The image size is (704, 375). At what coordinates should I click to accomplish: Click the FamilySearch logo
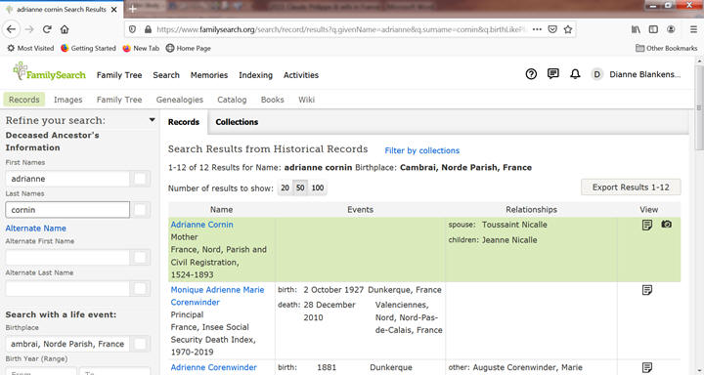[x=50, y=71]
